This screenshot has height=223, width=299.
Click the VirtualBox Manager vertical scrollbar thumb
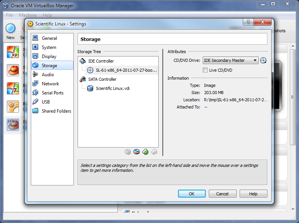pos(293,97)
